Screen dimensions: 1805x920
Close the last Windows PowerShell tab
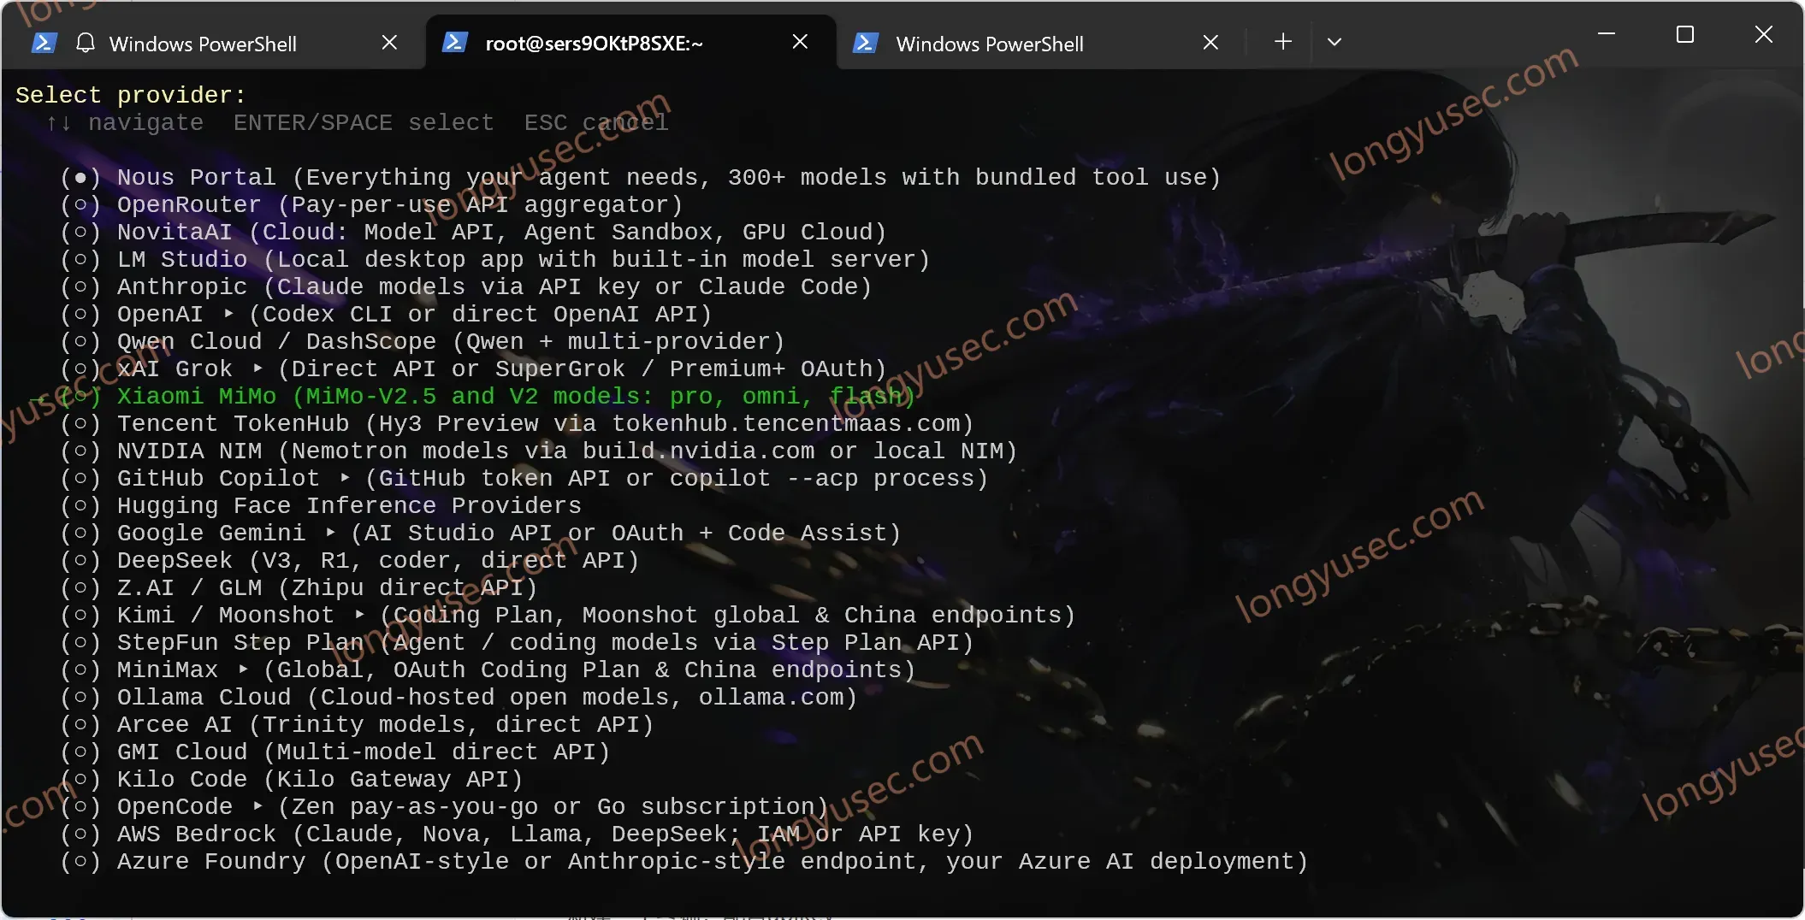pos(1210,43)
